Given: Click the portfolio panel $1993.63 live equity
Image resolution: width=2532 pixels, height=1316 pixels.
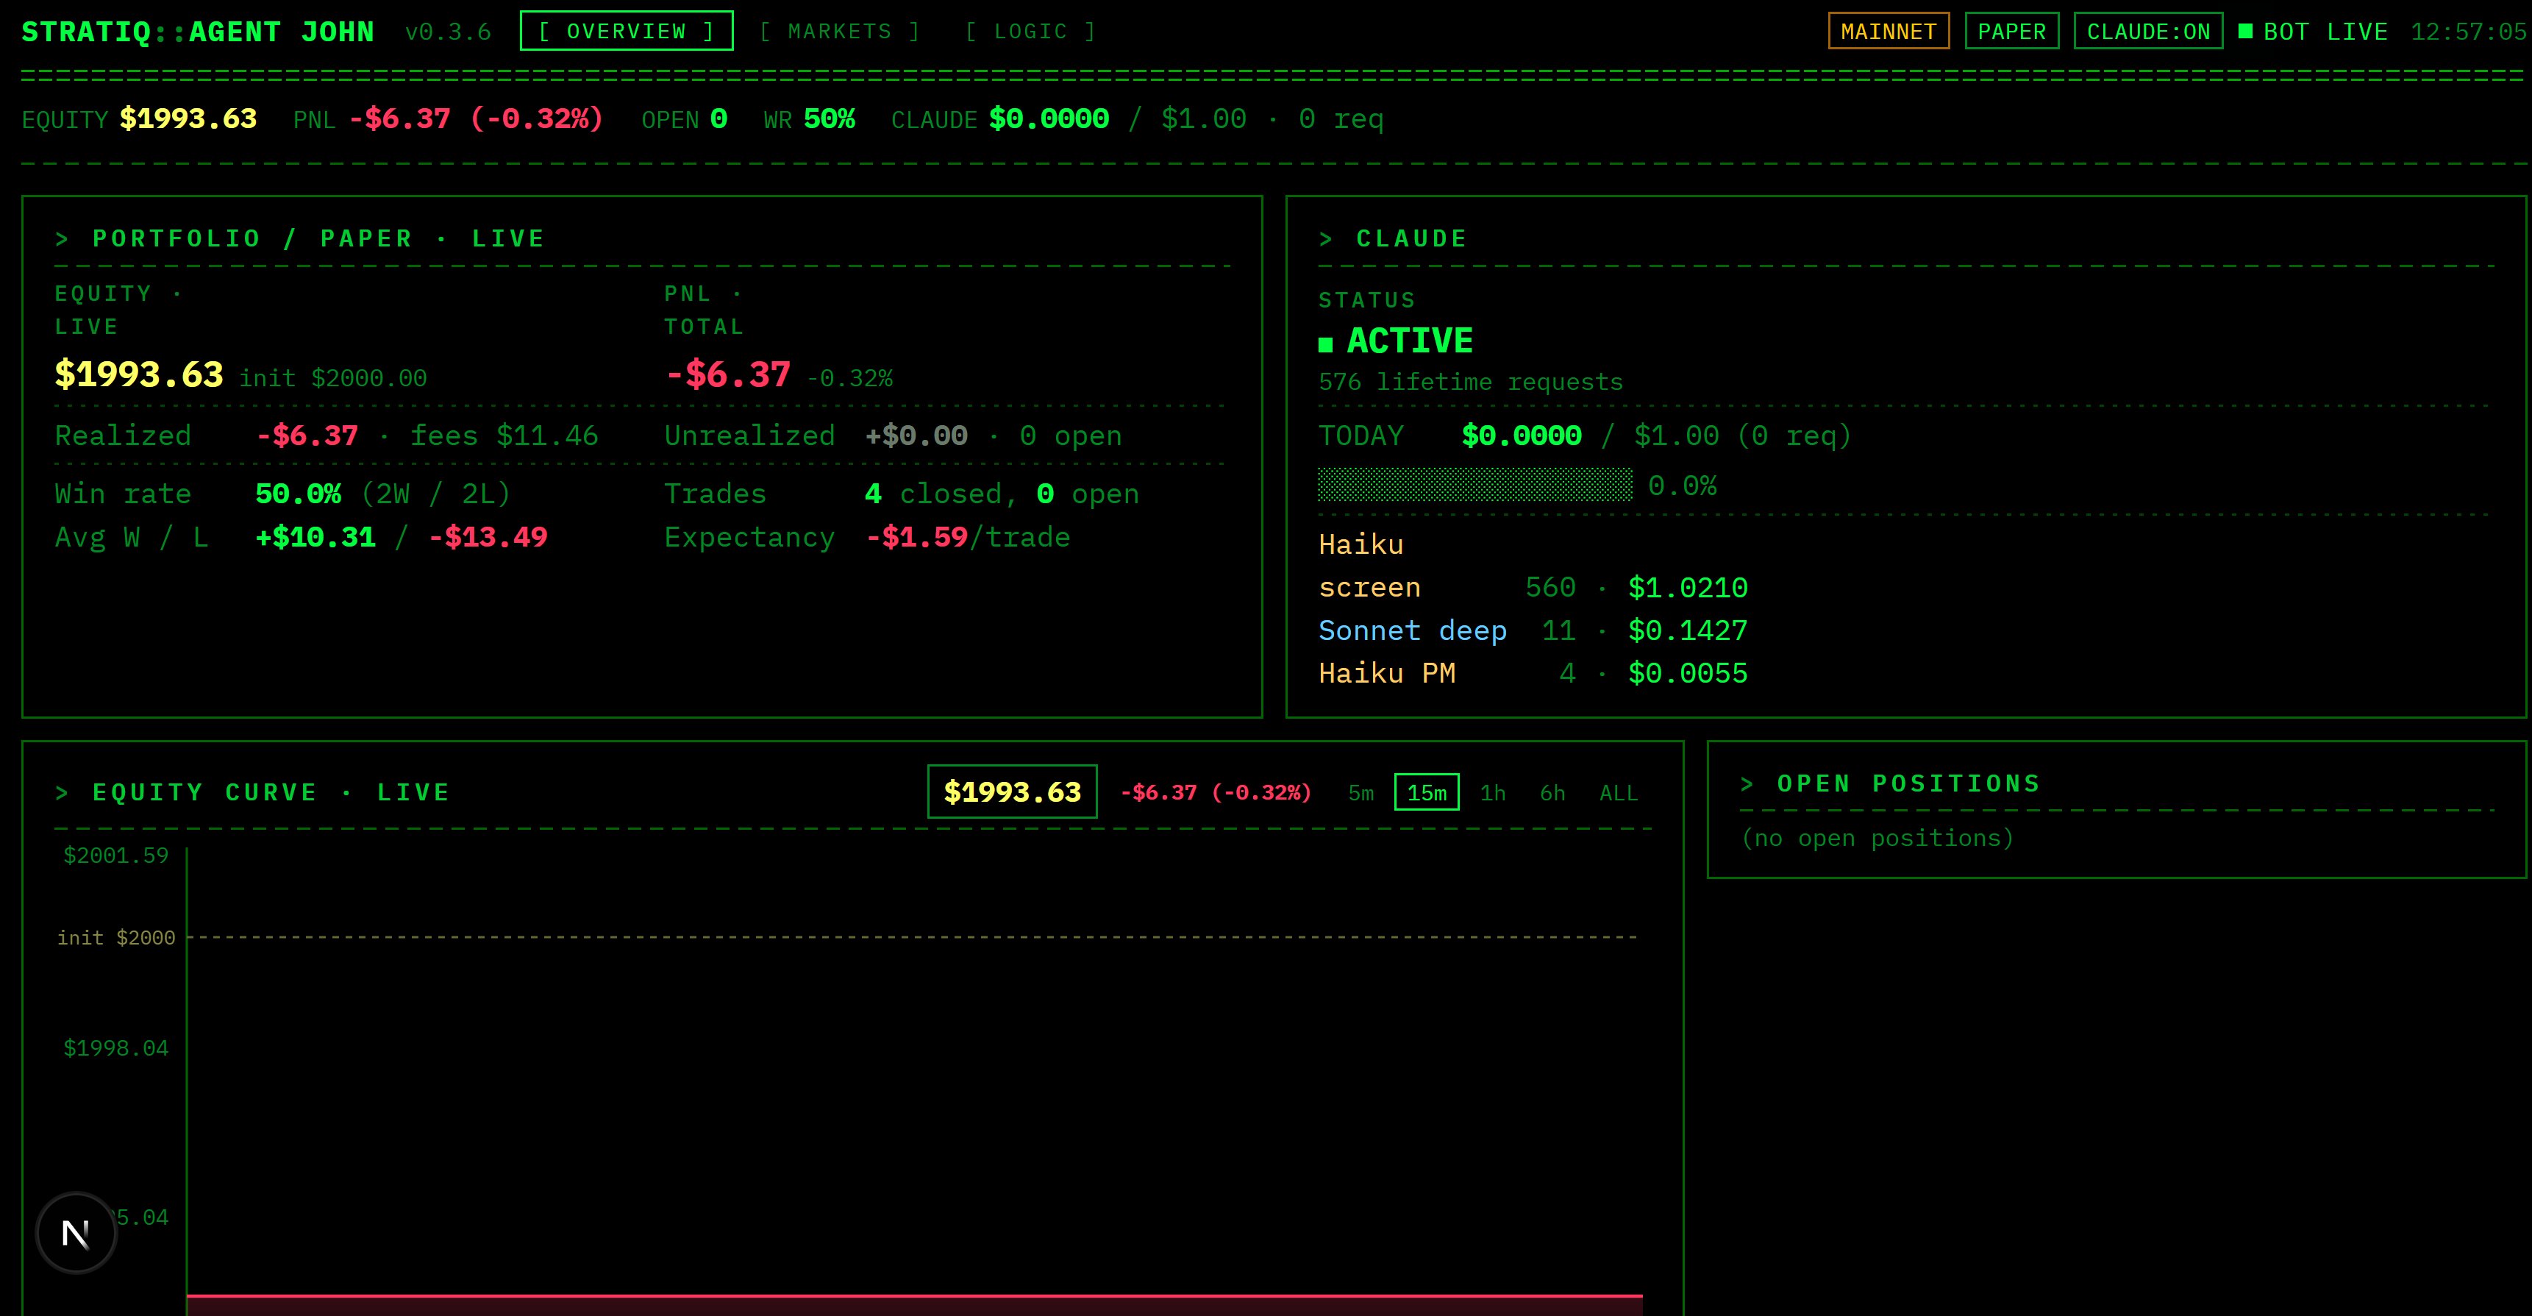Looking at the screenshot, I should point(138,374).
